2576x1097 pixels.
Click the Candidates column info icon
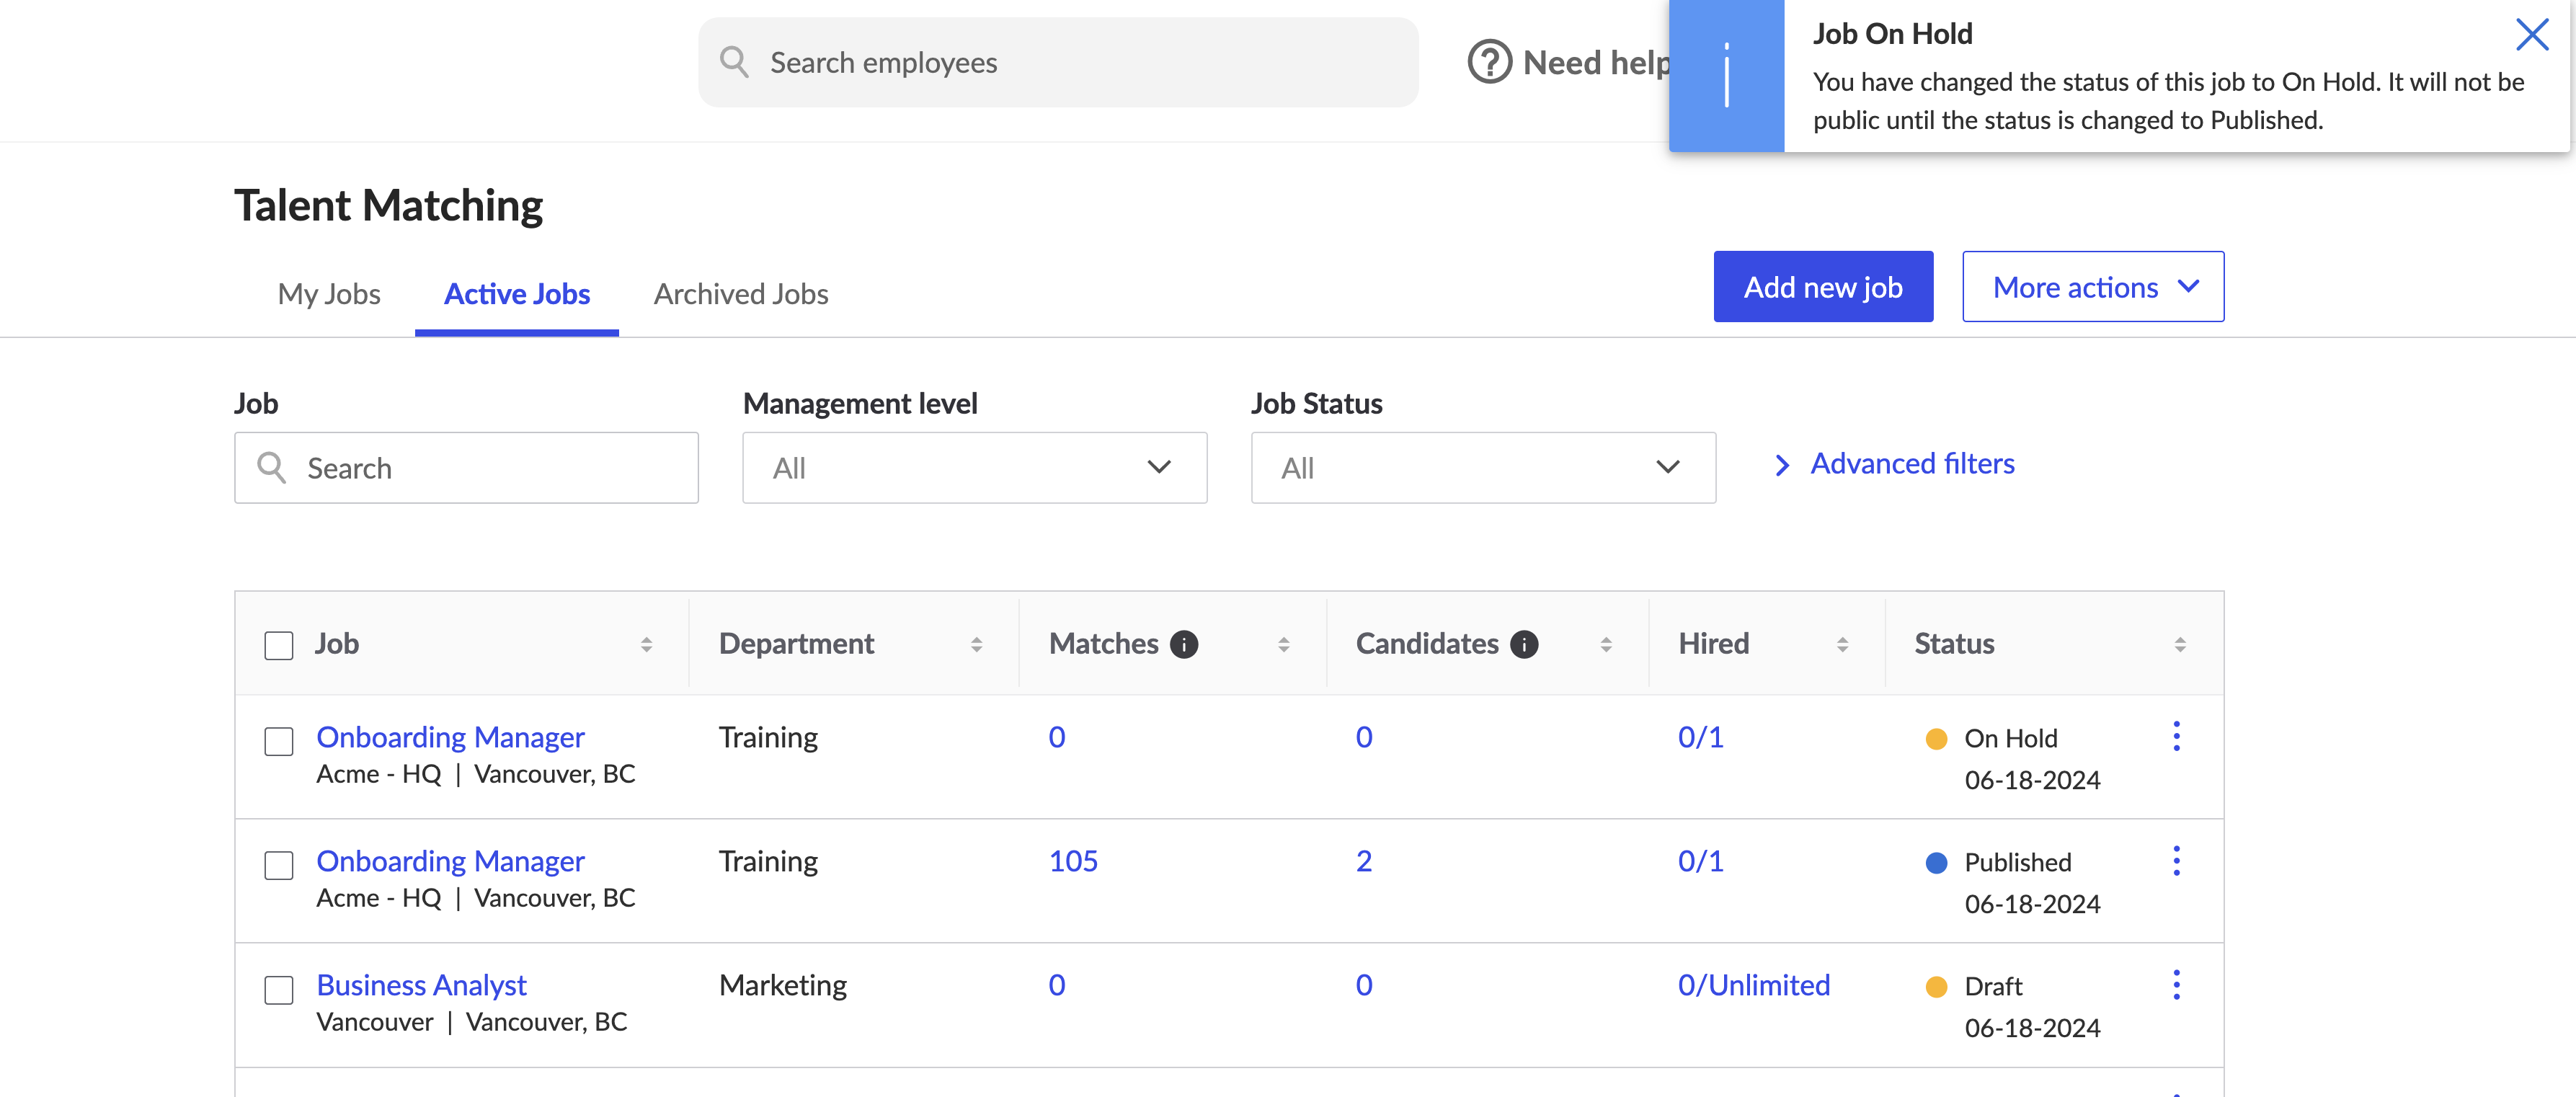point(1524,644)
